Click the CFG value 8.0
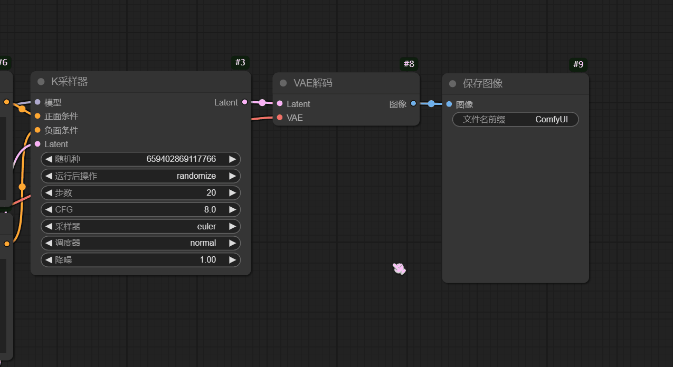 click(210, 210)
